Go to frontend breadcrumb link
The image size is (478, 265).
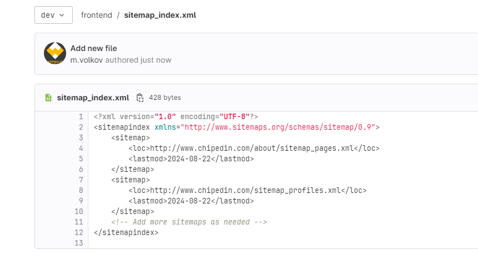97,15
